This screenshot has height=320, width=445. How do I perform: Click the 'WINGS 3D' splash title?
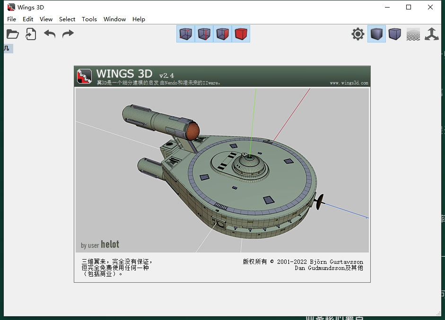124,74
